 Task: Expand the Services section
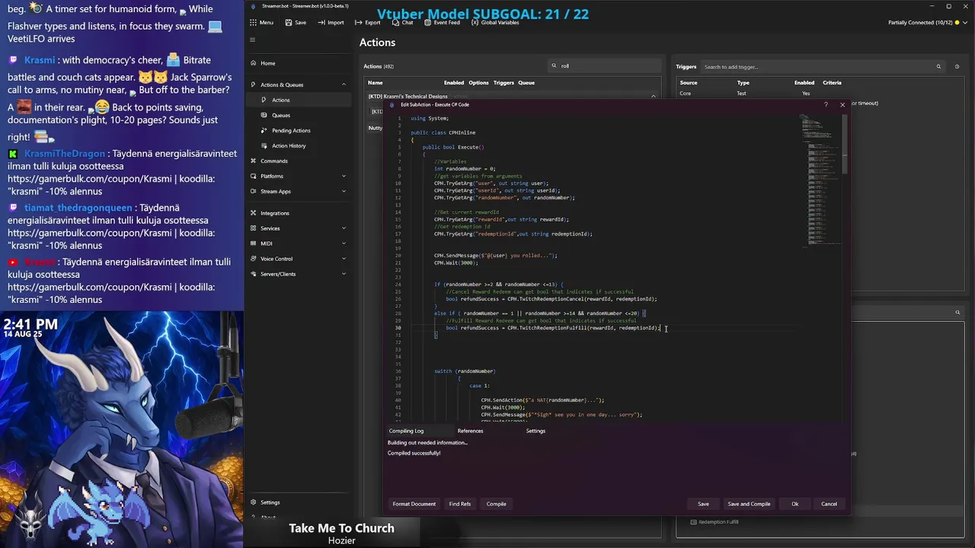(344, 228)
